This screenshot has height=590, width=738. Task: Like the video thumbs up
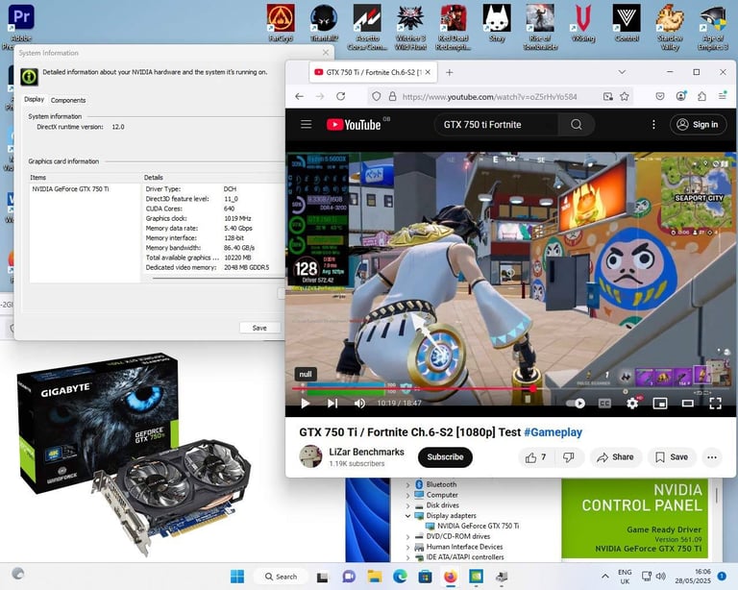coord(536,456)
